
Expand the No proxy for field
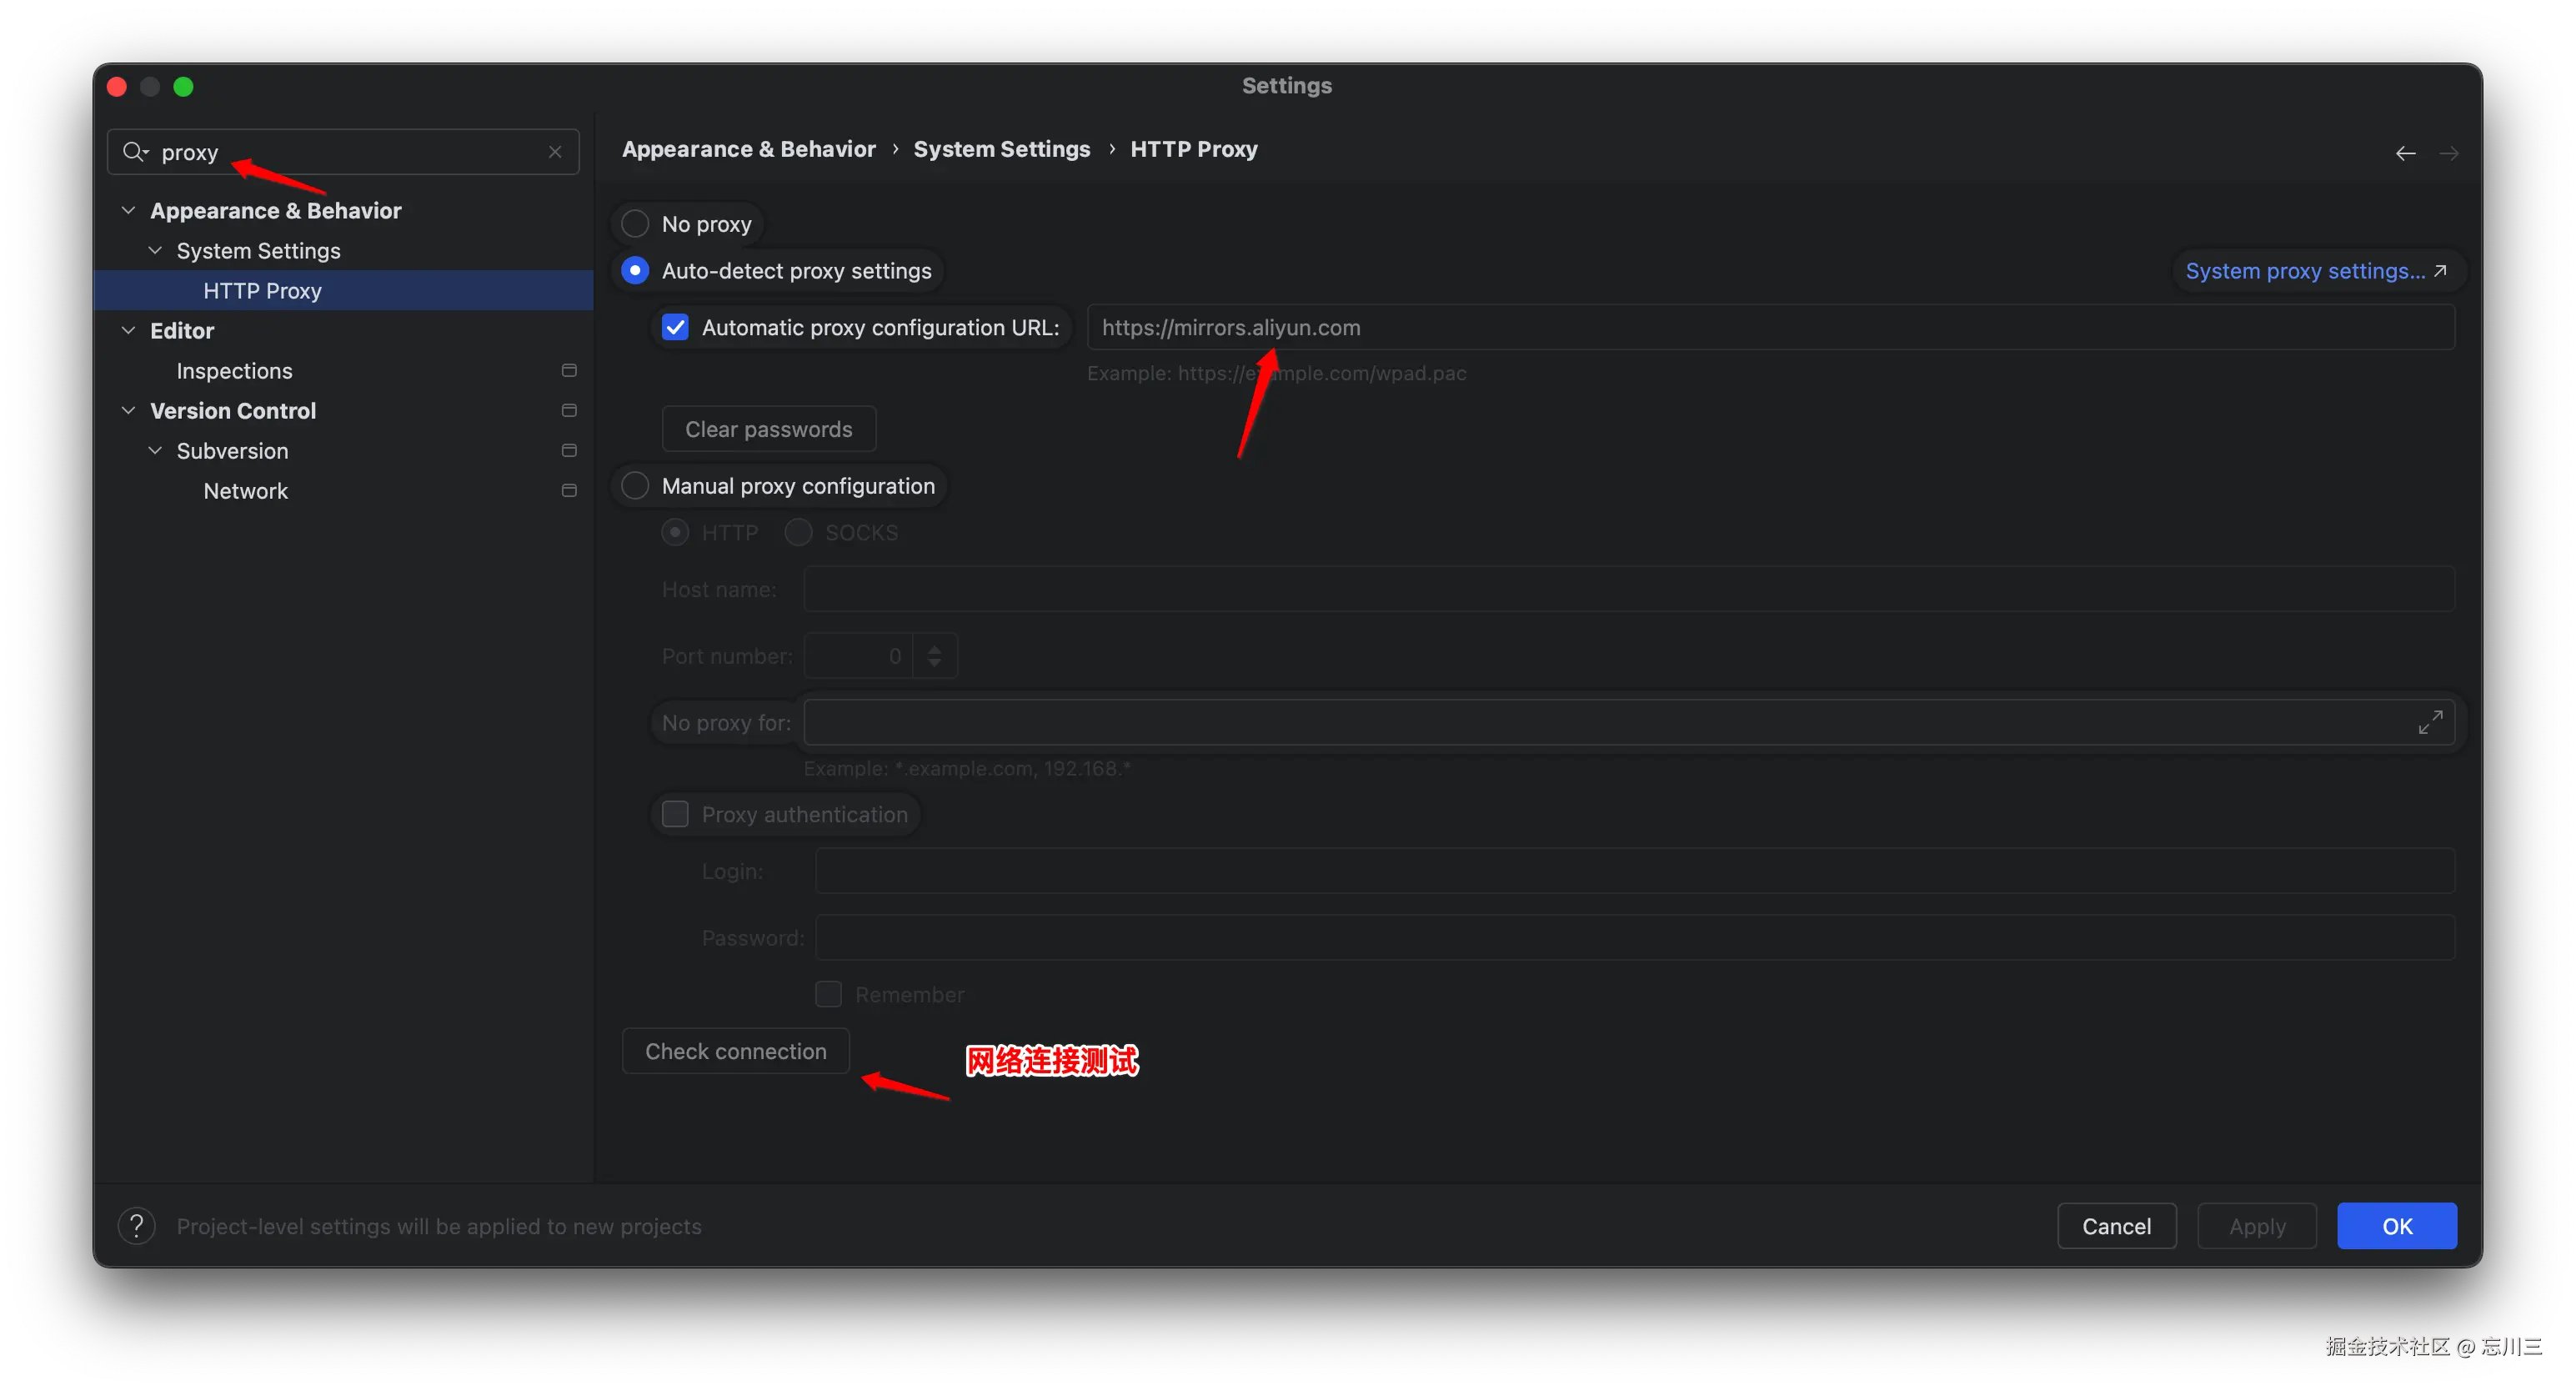[x=2430, y=722]
